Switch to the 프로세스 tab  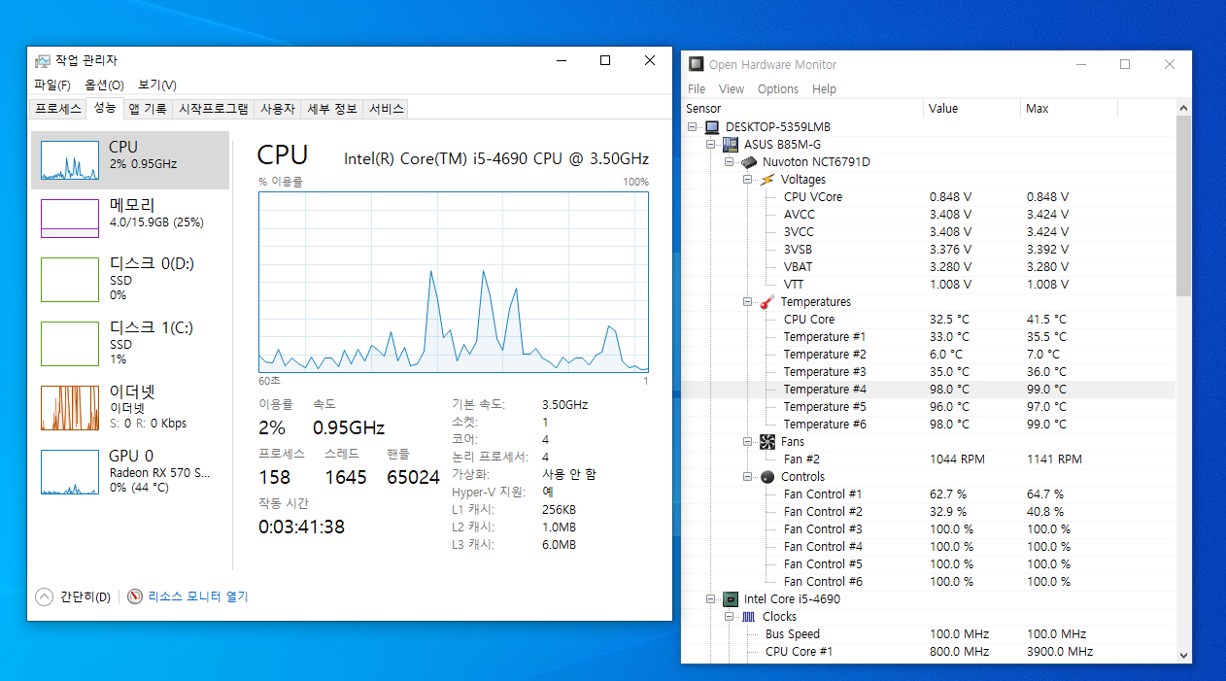click(x=58, y=109)
